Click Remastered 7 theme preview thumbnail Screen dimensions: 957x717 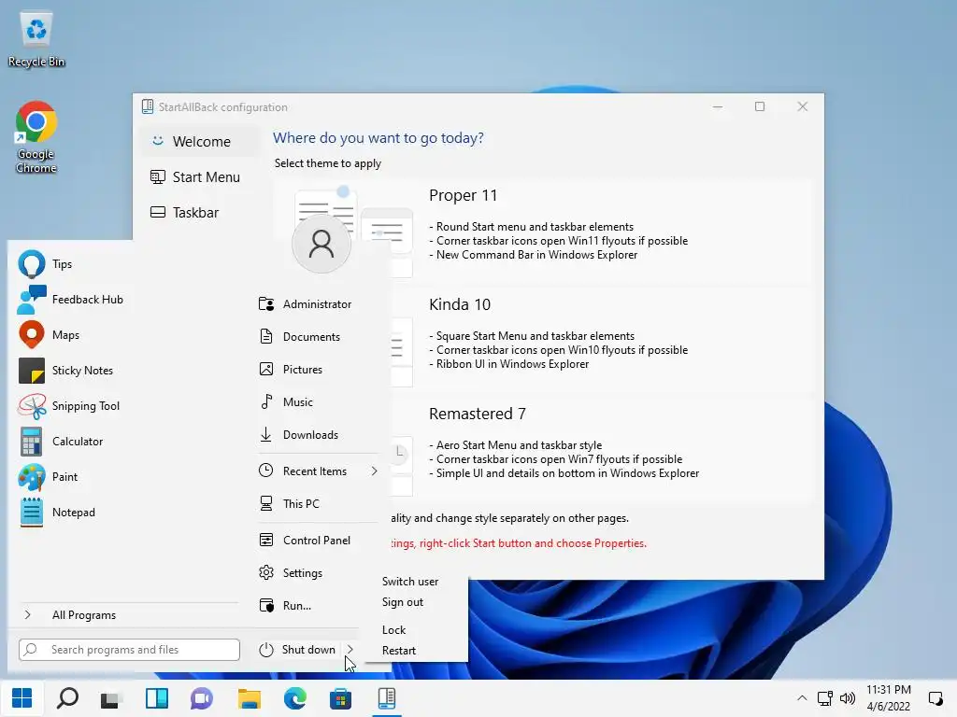402,465
